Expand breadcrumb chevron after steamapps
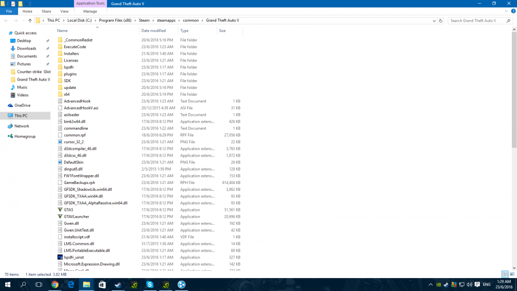The height and width of the screenshot is (291, 517). 179,21
